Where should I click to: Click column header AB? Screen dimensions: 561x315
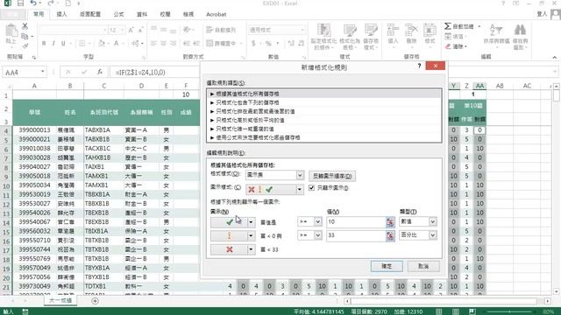[500, 86]
